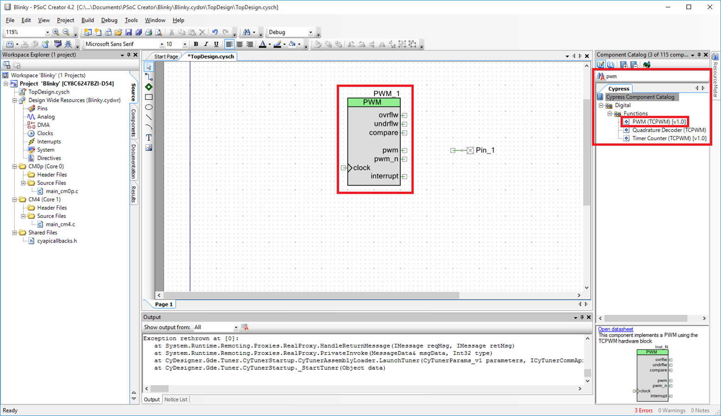
Task: Select main_cm4.c in Workspace Explorer
Action: [60, 224]
